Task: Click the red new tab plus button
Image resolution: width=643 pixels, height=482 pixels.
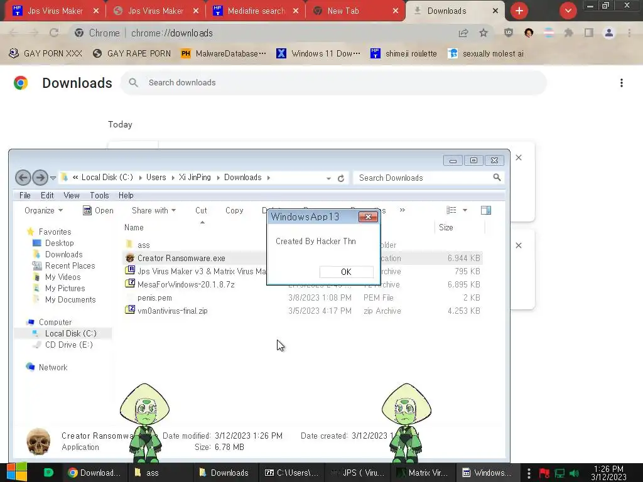Action: pyautogui.click(x=519, y=11)
